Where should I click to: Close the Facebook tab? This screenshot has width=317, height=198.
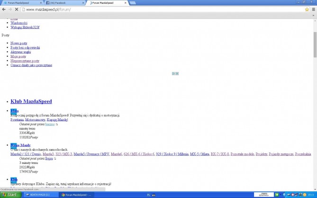[83, 3]
